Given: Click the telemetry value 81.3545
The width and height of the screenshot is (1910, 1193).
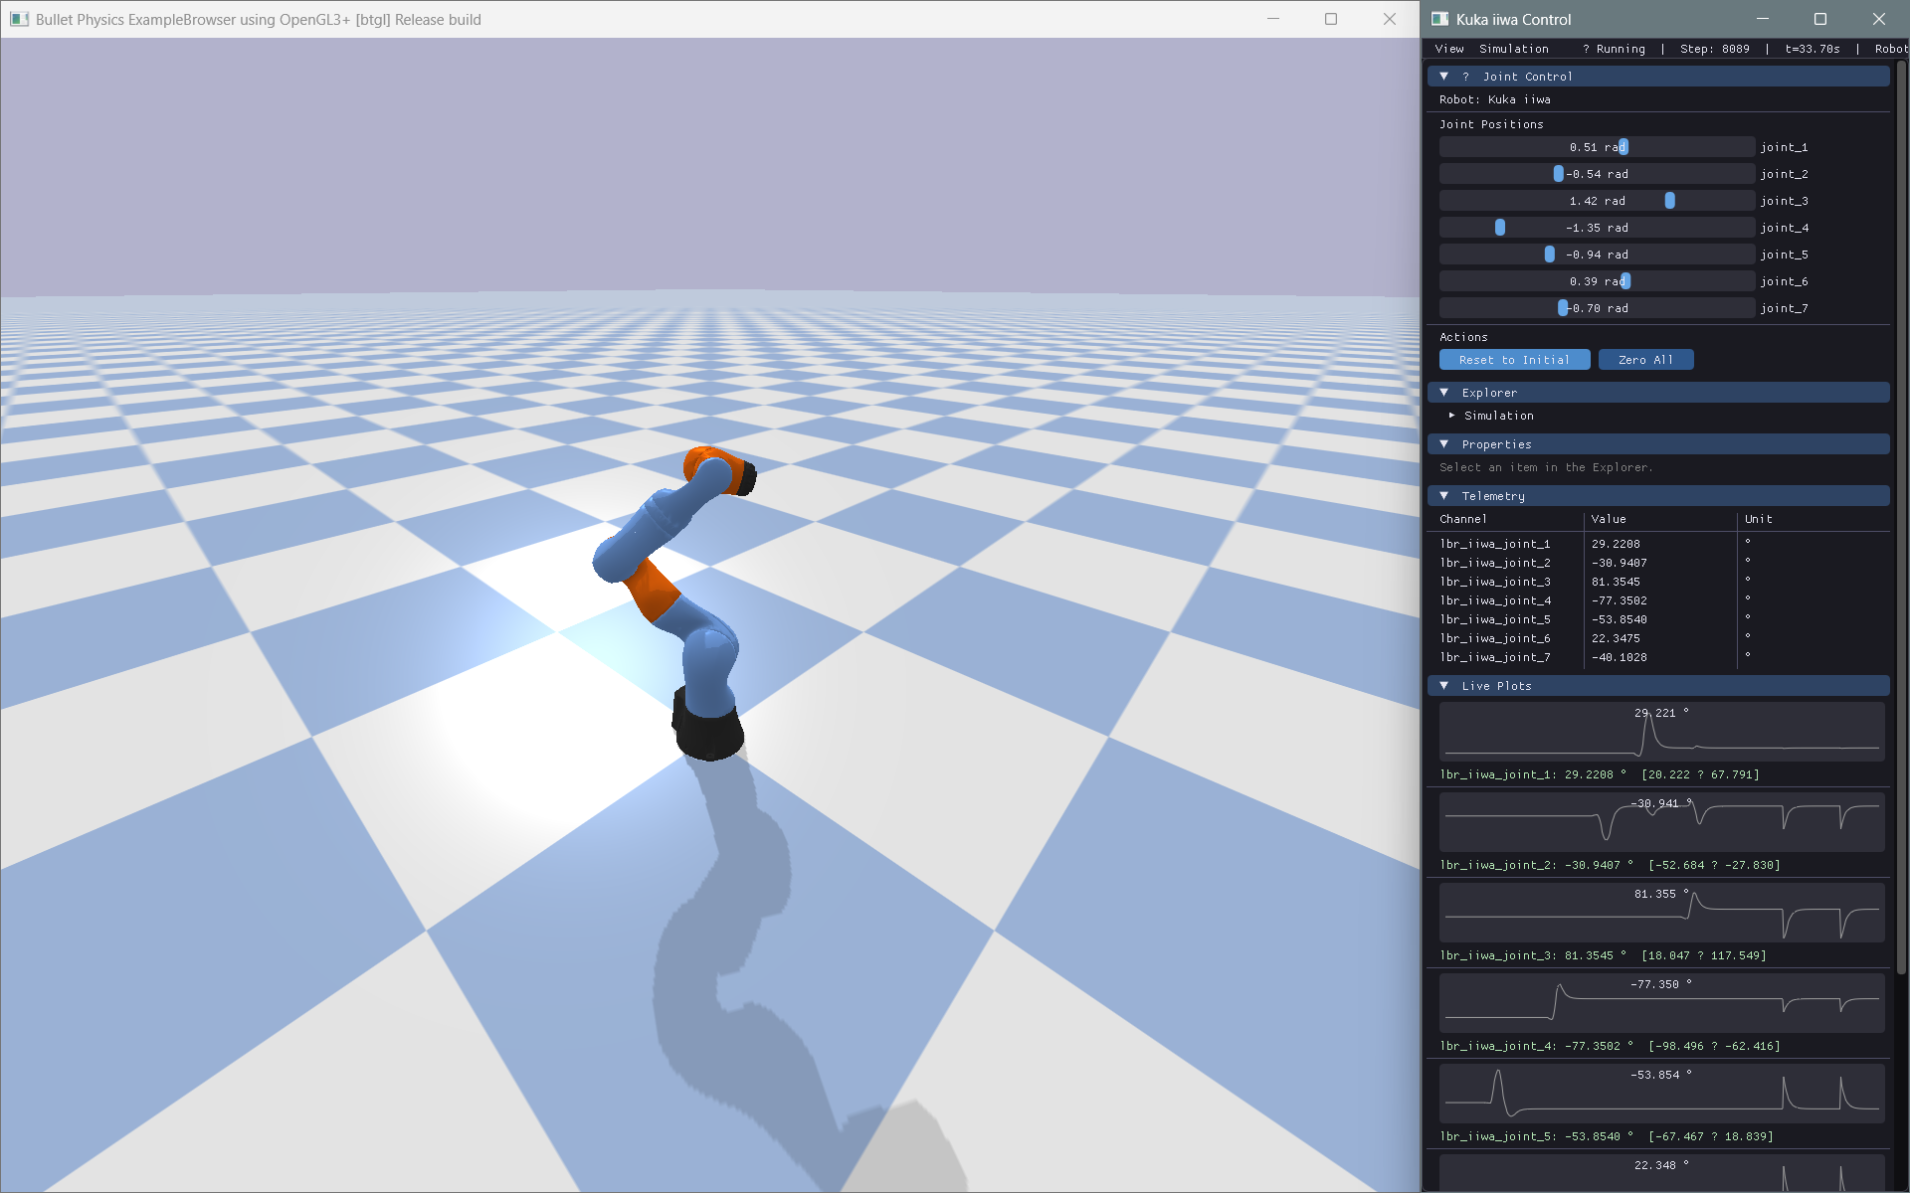Looking at the screenshot, I should [1616, 582].
